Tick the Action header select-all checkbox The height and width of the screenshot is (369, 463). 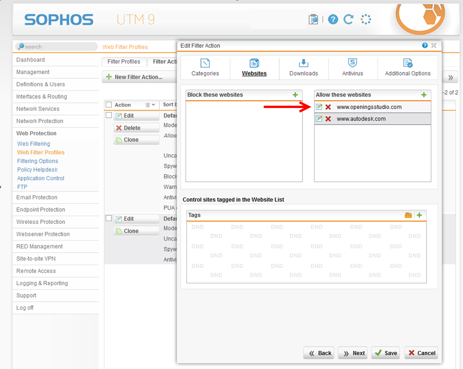pyautogui.click(x=109, y=105)
